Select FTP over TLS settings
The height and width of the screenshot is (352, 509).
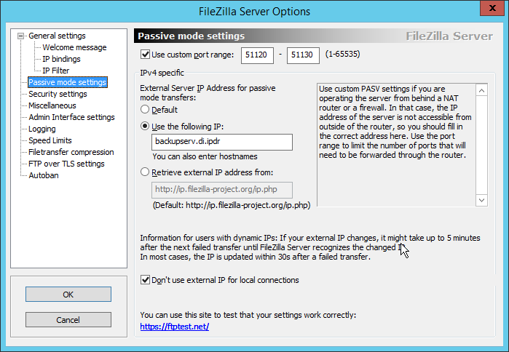(66, 164)
